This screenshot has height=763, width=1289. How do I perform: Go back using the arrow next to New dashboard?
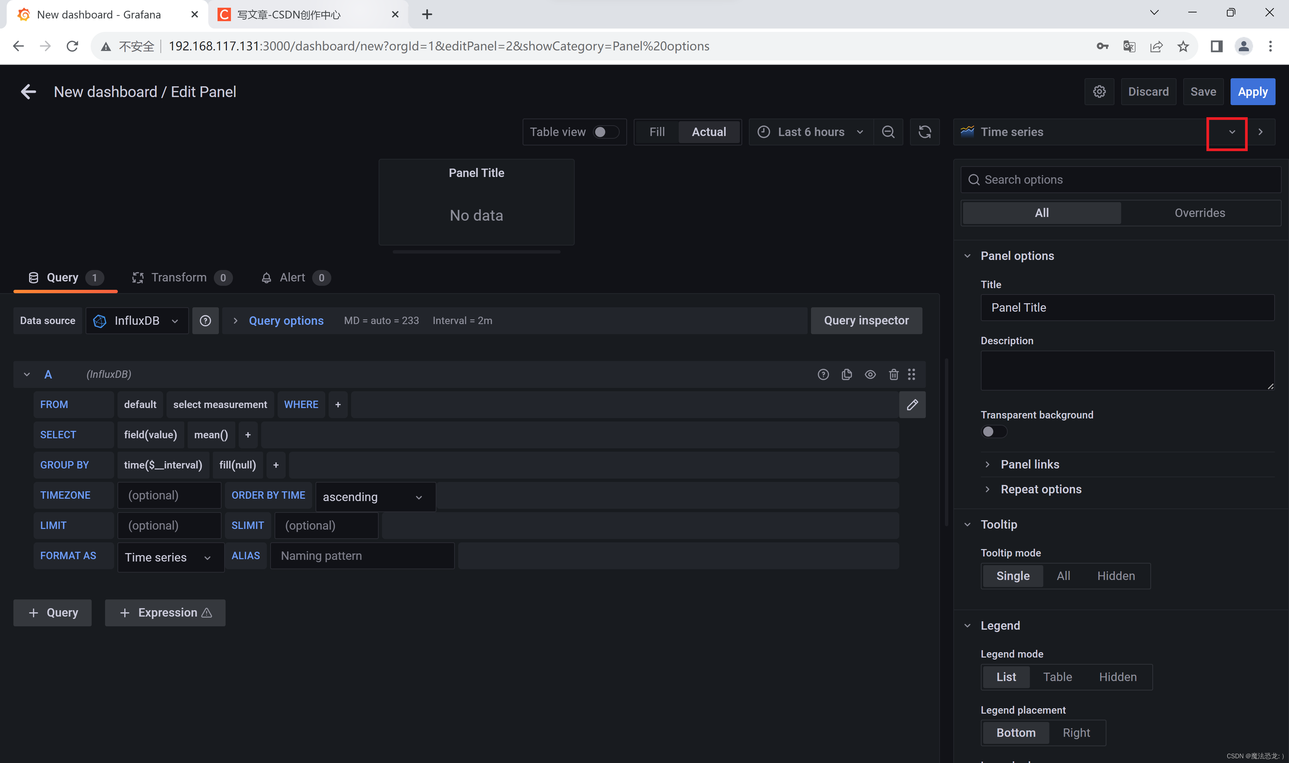point(28,92)
